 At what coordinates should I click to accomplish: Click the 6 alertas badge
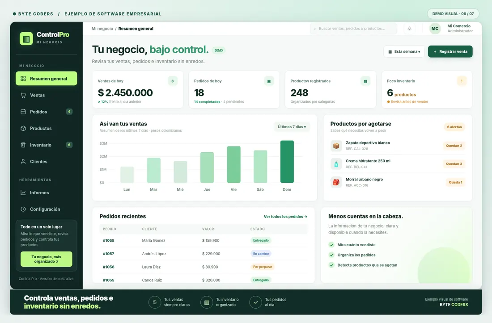click(x=454, y=127)
